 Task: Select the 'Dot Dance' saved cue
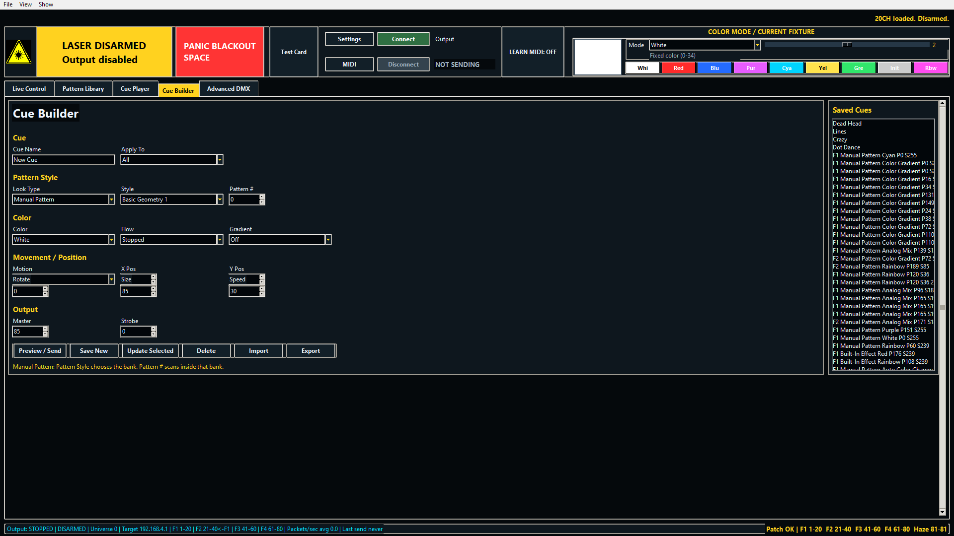(883, 147)
